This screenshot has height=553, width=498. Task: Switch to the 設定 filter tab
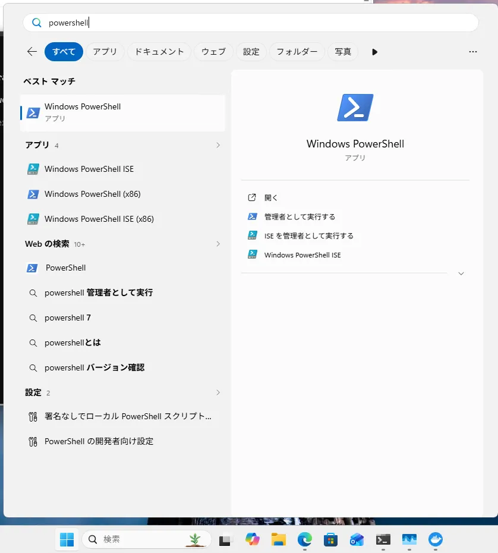coord(251,52)
